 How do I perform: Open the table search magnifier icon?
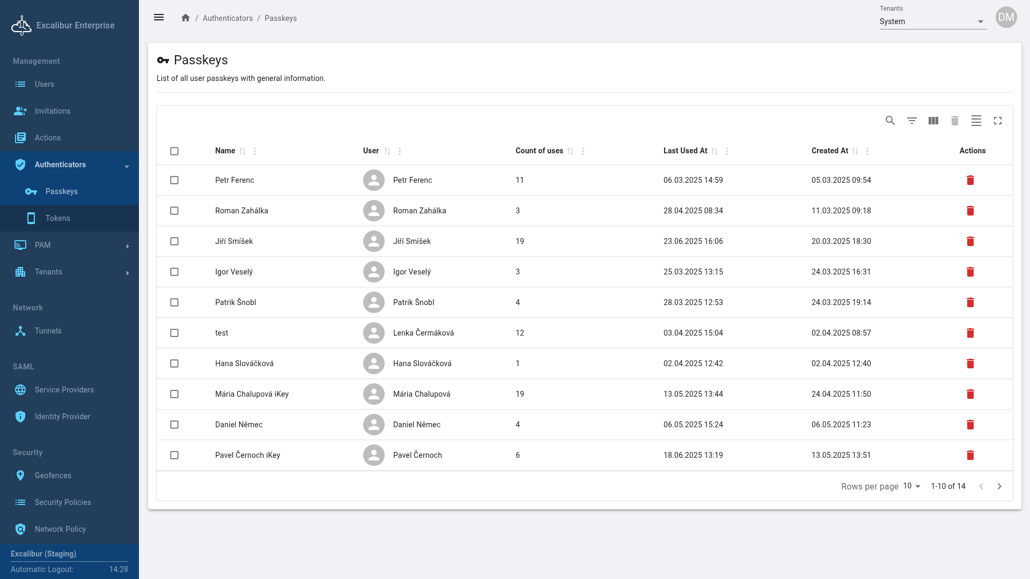click(890, 121)
